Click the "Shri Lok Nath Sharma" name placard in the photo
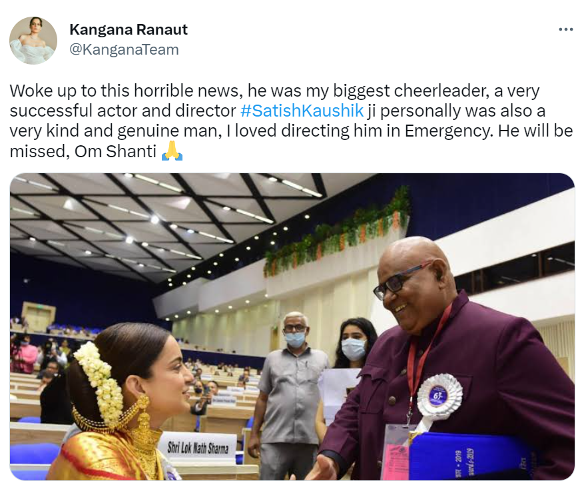 (x=197, y=447)
